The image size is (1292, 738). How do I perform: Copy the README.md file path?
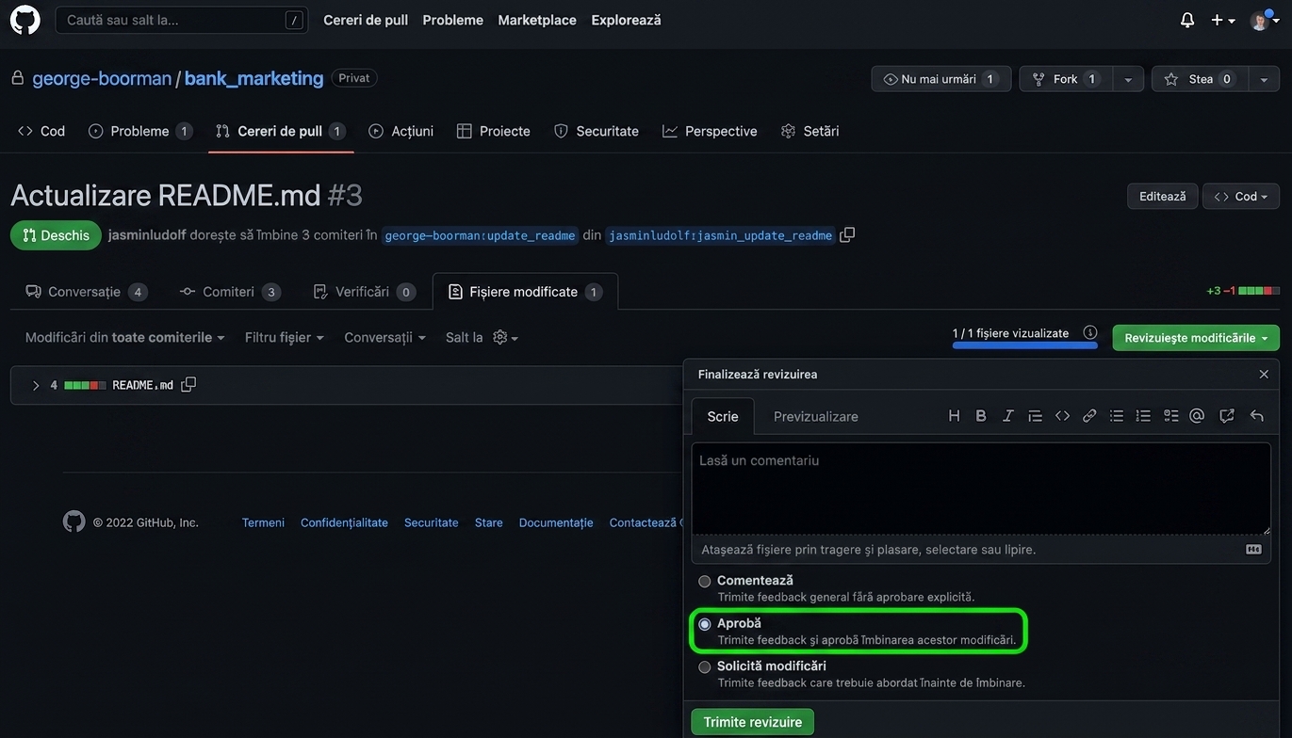[188, 384]
